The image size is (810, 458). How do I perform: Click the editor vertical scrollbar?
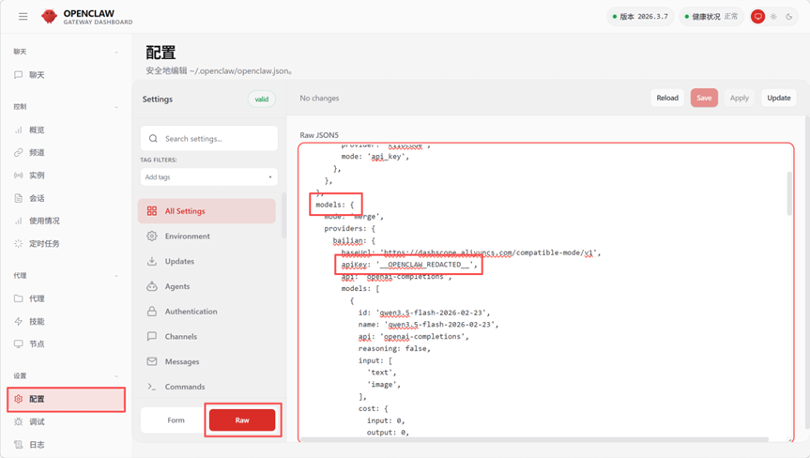coord(788,193)
